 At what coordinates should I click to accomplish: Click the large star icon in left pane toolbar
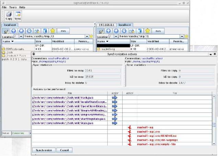pyautogui.click(x=53, y=31)
